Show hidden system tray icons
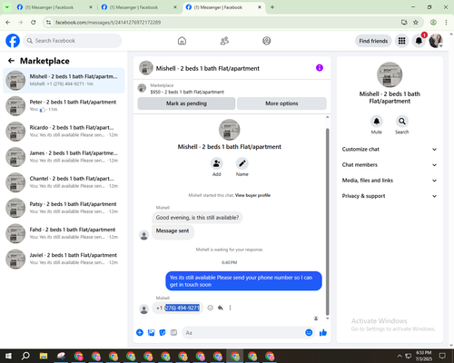This screenshot has width=454, height=363. coord(400,356)
